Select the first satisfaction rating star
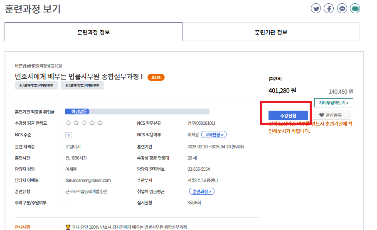Viewport: 377px width, 230px height. [x=69, y=123]
